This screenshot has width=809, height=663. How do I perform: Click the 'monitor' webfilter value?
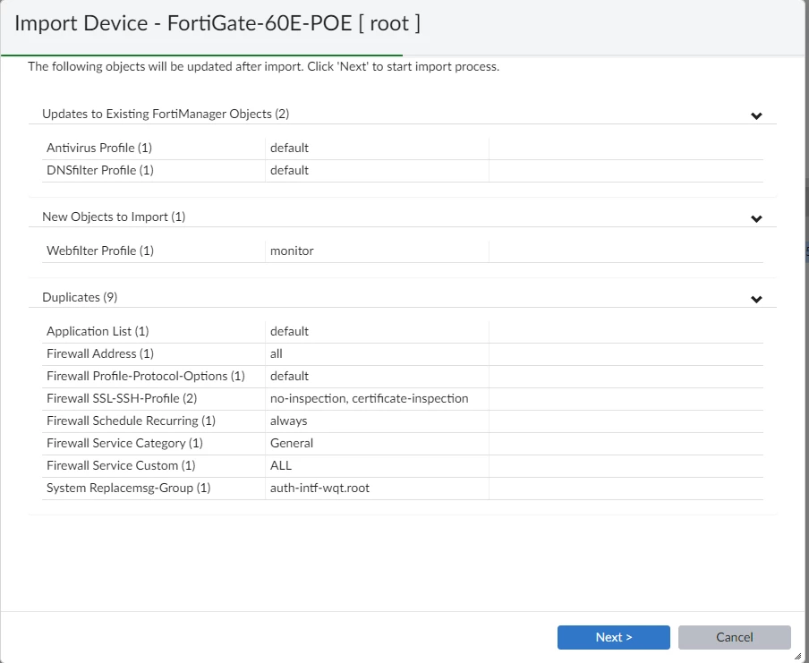292,251
